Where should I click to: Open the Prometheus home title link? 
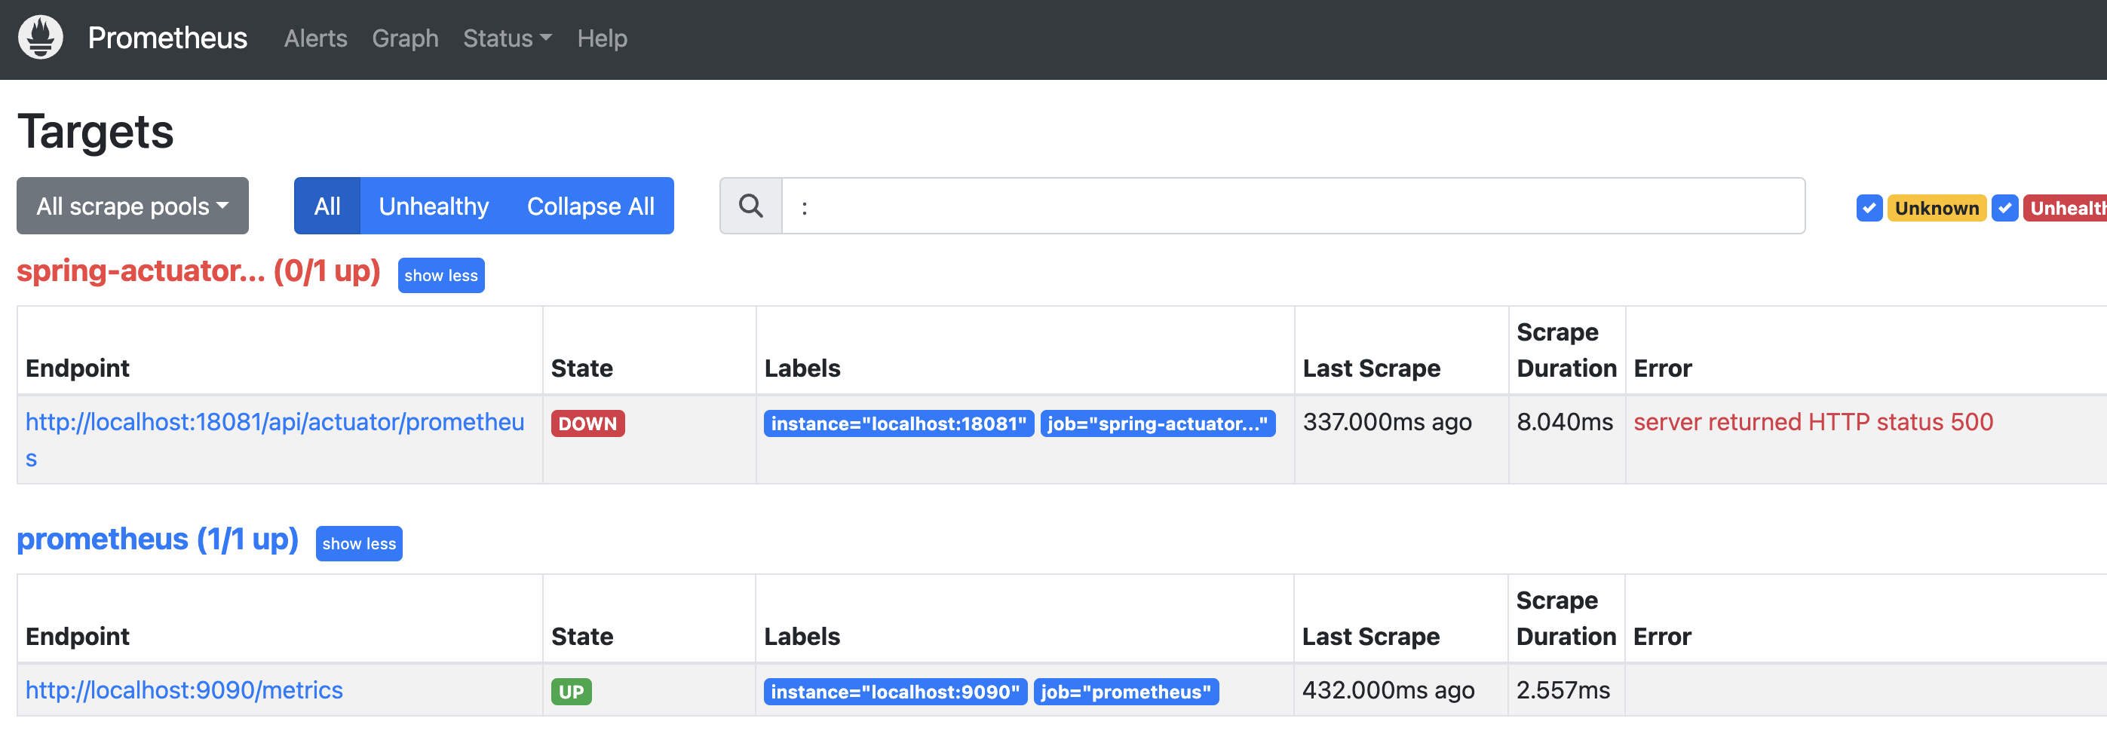coord(167,38)
